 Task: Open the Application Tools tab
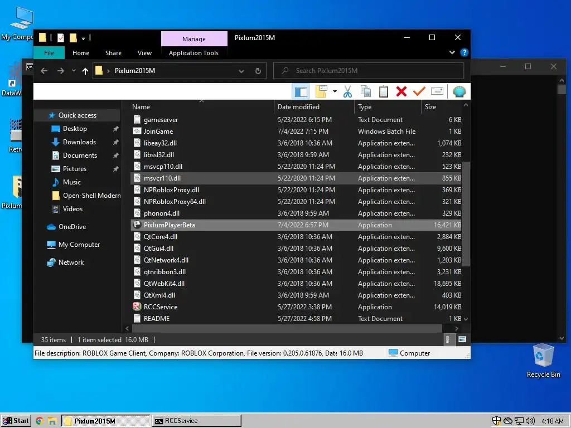(193, 53)
